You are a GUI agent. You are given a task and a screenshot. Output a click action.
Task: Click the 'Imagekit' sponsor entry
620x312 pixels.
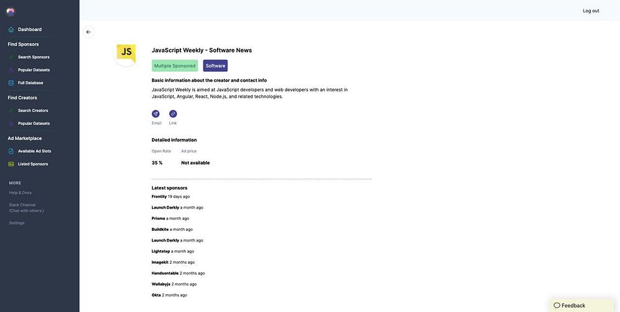point(173,262)
